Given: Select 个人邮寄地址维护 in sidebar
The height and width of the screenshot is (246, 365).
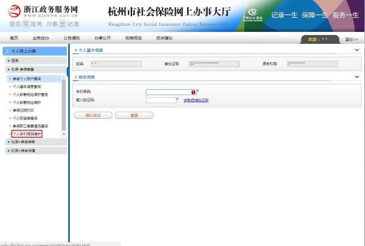Looking at the screenshot, I should (x=27, y=102).
